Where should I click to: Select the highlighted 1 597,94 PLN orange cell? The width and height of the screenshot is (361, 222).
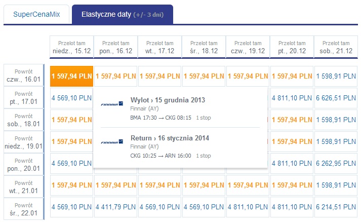pyautogui.click(x=71, y=77)
